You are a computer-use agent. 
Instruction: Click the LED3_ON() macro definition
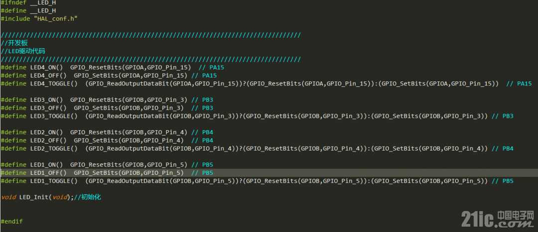tap(107, 100)
